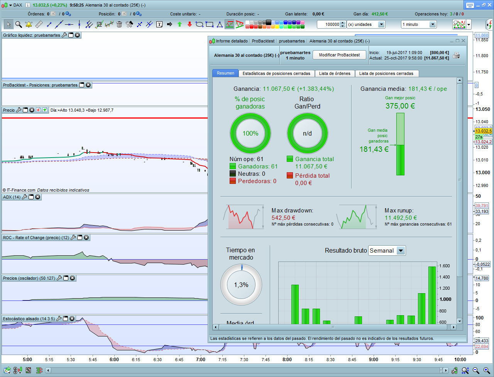Switch to Lista de órdenes tab
The height and width of the screenshot is (377, 494).
(335, 73)
